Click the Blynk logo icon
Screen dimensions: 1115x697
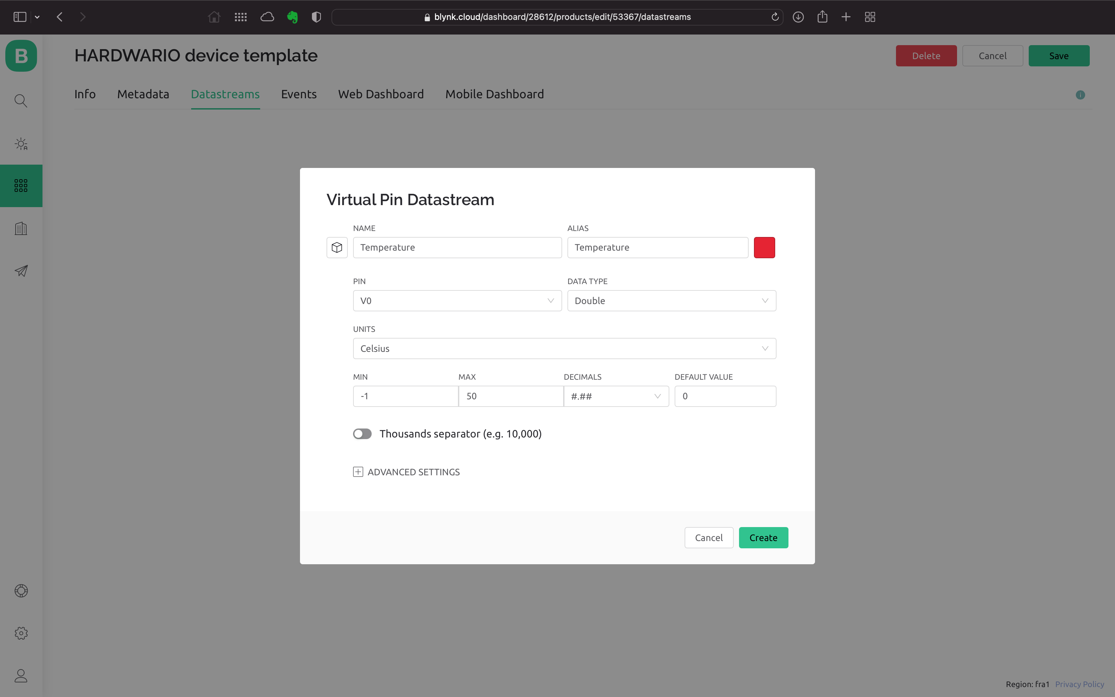21,56
